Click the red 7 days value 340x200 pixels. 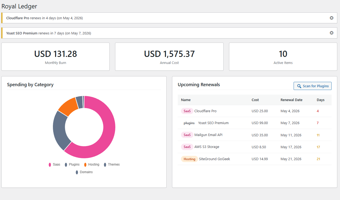318,123
